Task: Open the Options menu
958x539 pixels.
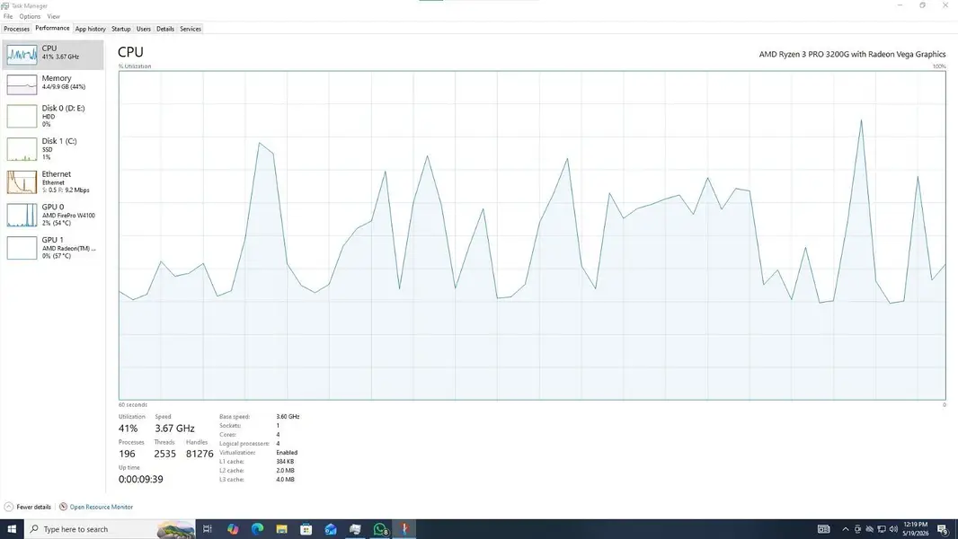Action: (x=30, y=16)
